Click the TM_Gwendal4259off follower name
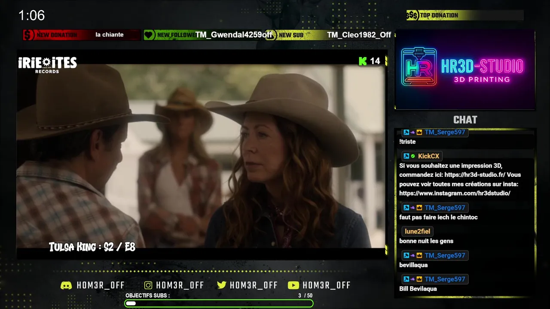The image size is (550, 309). [x=234, y=35]
